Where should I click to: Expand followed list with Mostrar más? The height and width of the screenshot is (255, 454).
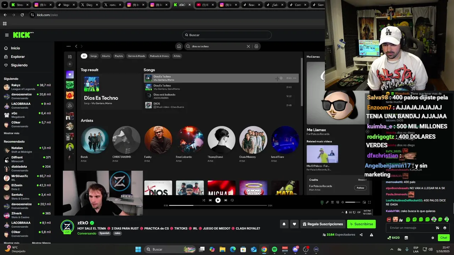pos(12,133)
